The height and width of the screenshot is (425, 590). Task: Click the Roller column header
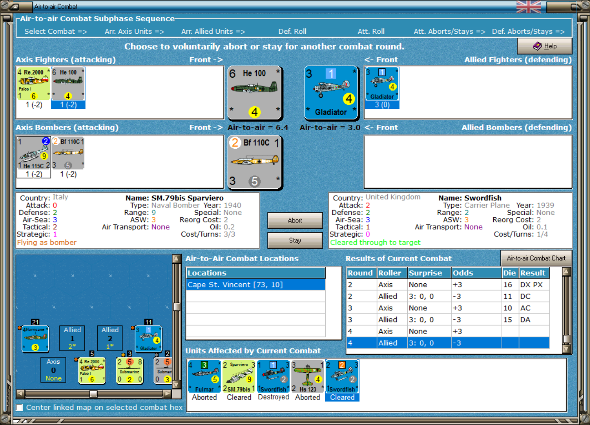click(x=392, y=273)
